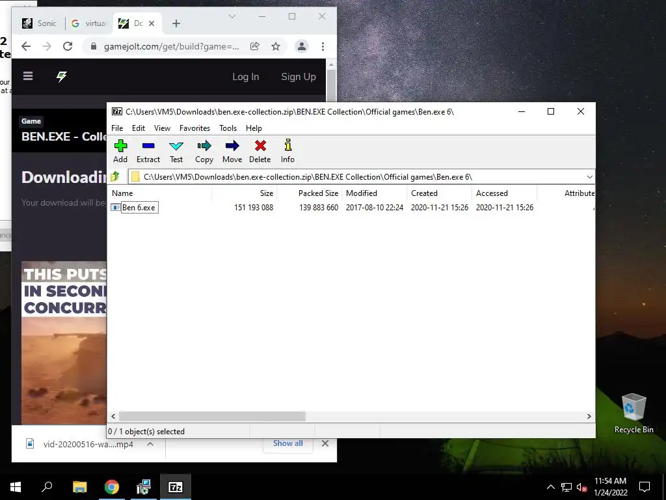
Task: View site info via padlock icon
Action: (94, 46)
